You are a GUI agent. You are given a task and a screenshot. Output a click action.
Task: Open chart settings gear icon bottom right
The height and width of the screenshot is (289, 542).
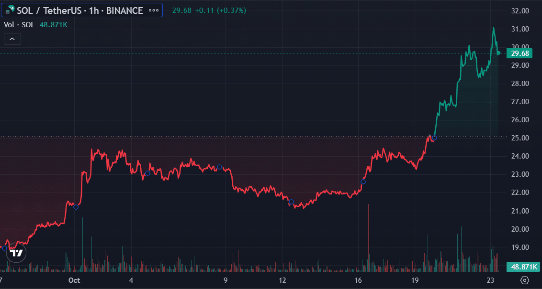pyautogui.click(x=525, y=280)
